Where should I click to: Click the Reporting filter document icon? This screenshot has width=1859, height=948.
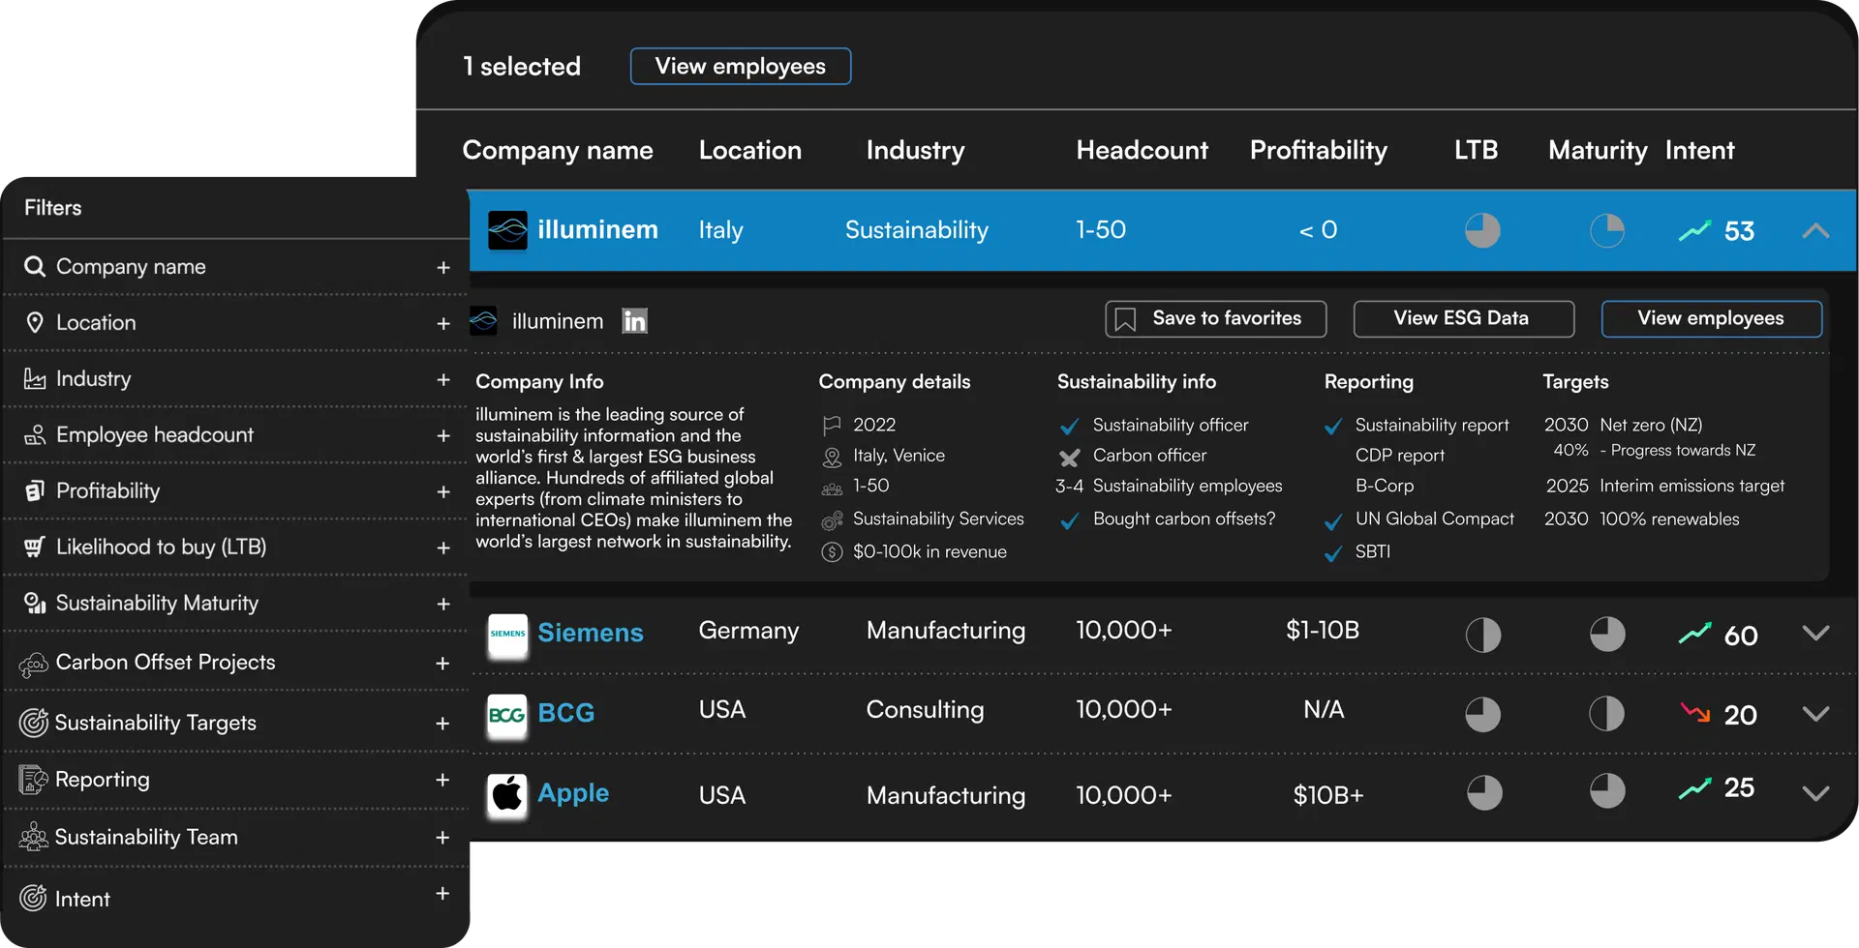[33, 780]
